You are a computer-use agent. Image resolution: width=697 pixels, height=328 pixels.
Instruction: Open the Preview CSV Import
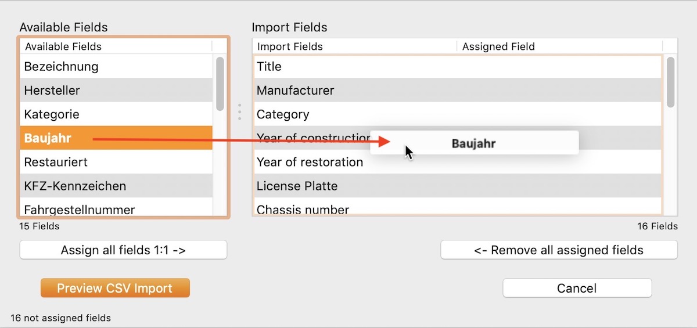pyautogui.click(x=115, y=288)
